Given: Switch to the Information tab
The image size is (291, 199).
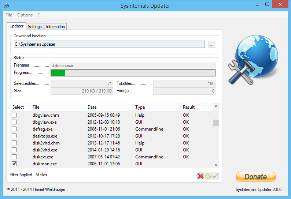Looking at the screenshot, I should [x=55, y=27].
